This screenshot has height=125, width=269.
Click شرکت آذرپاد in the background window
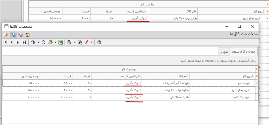[131, 18]
